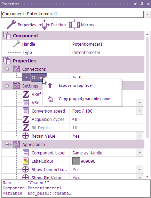Click the vertical scrollbar thumb

pos(147,87)
